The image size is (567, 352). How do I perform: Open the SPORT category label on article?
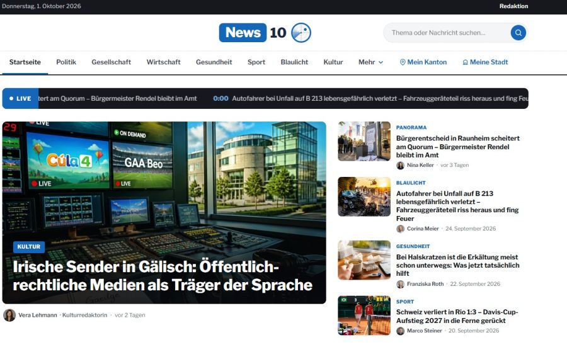[405, 302]
